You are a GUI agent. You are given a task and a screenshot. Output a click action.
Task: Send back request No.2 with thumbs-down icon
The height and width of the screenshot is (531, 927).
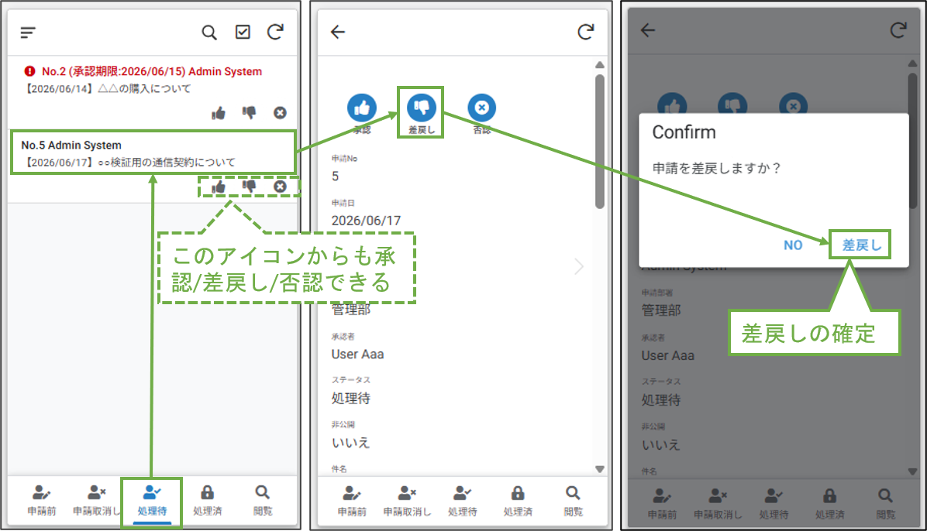point(249,112)
